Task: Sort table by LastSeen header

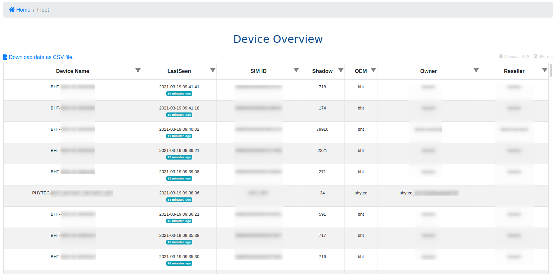Action: pyautogui.click(x=179, y=71)
